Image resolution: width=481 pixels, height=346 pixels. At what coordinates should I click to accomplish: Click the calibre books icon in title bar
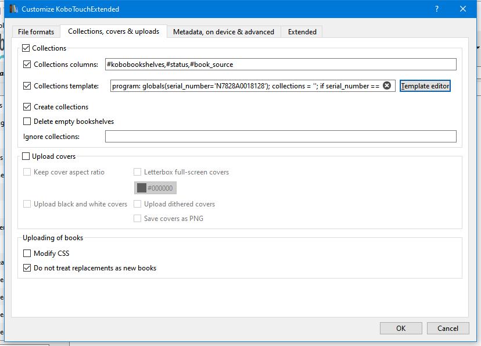point(13,9)
